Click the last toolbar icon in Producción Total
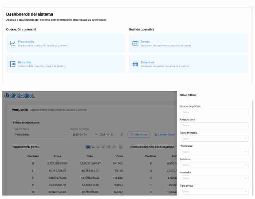 coord(120,147)
